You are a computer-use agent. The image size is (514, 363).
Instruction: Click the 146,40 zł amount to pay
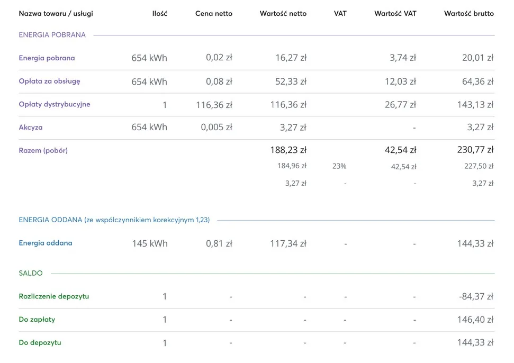click(x=475, y=320)
